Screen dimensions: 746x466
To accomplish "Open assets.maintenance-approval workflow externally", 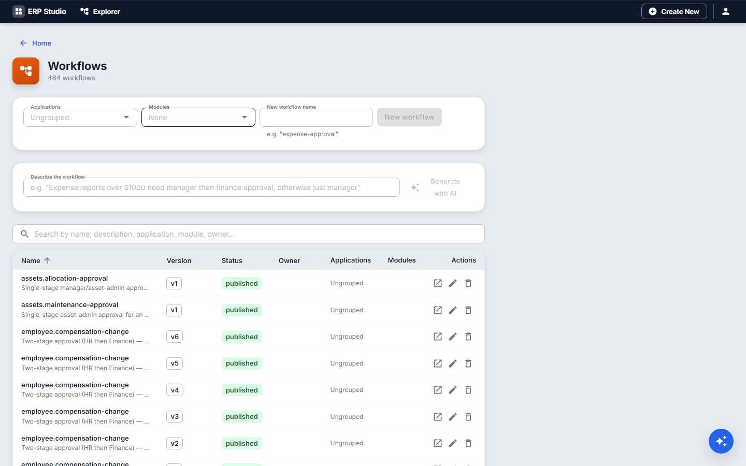I will 438,310.
